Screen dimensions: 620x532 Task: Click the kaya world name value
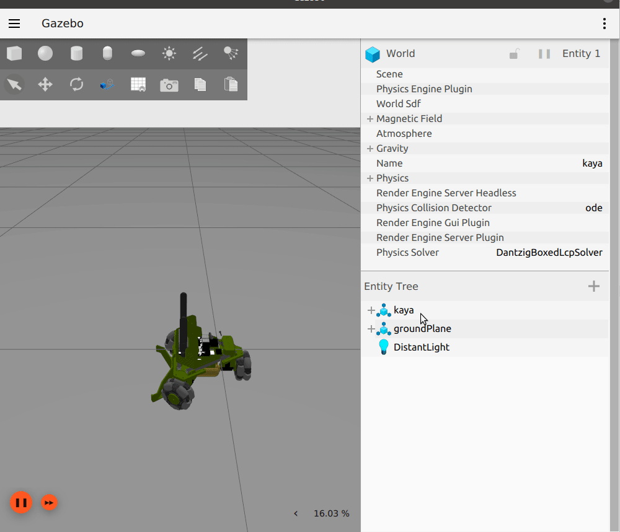(x=592, y=163)
